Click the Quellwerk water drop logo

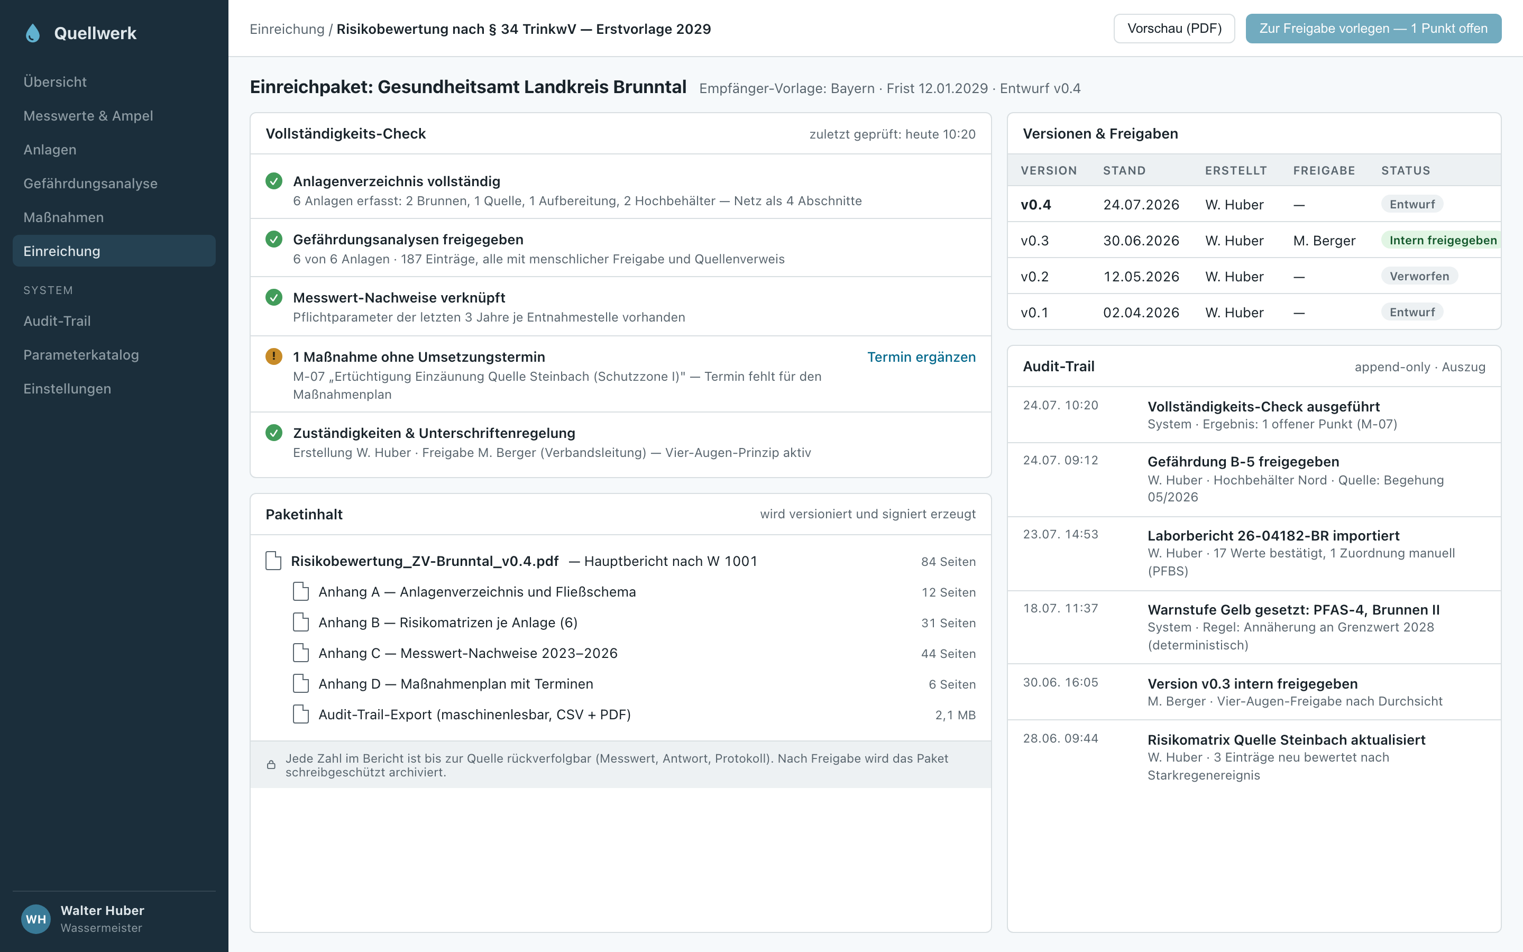(33, 33)
